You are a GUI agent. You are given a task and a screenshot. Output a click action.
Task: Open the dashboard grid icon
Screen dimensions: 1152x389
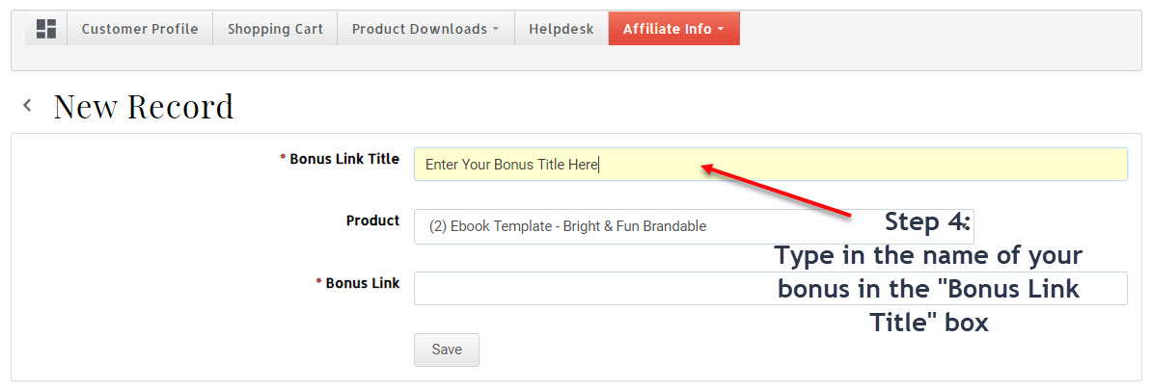tap(46, 29)
